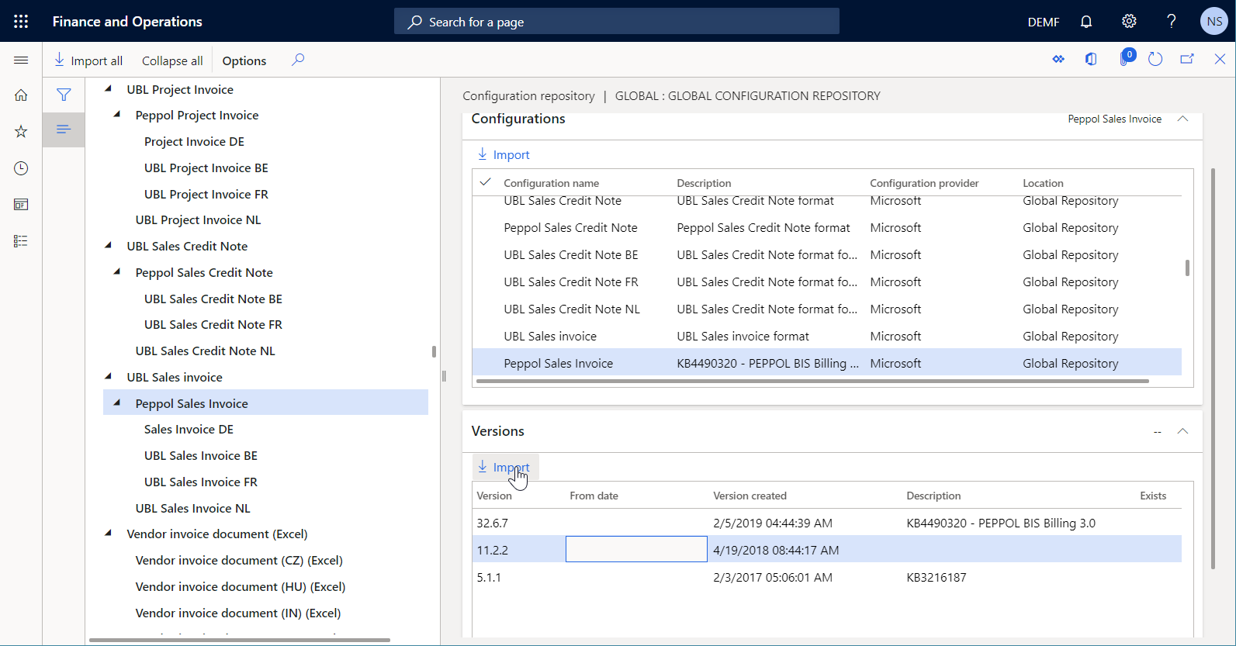The image size is (1236, 646).
Task: Open the notifications bell
Action: [1086, 22]
